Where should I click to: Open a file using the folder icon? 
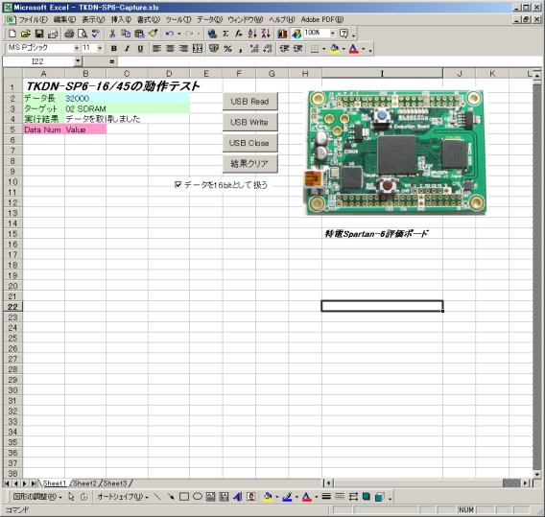(25, 34)
